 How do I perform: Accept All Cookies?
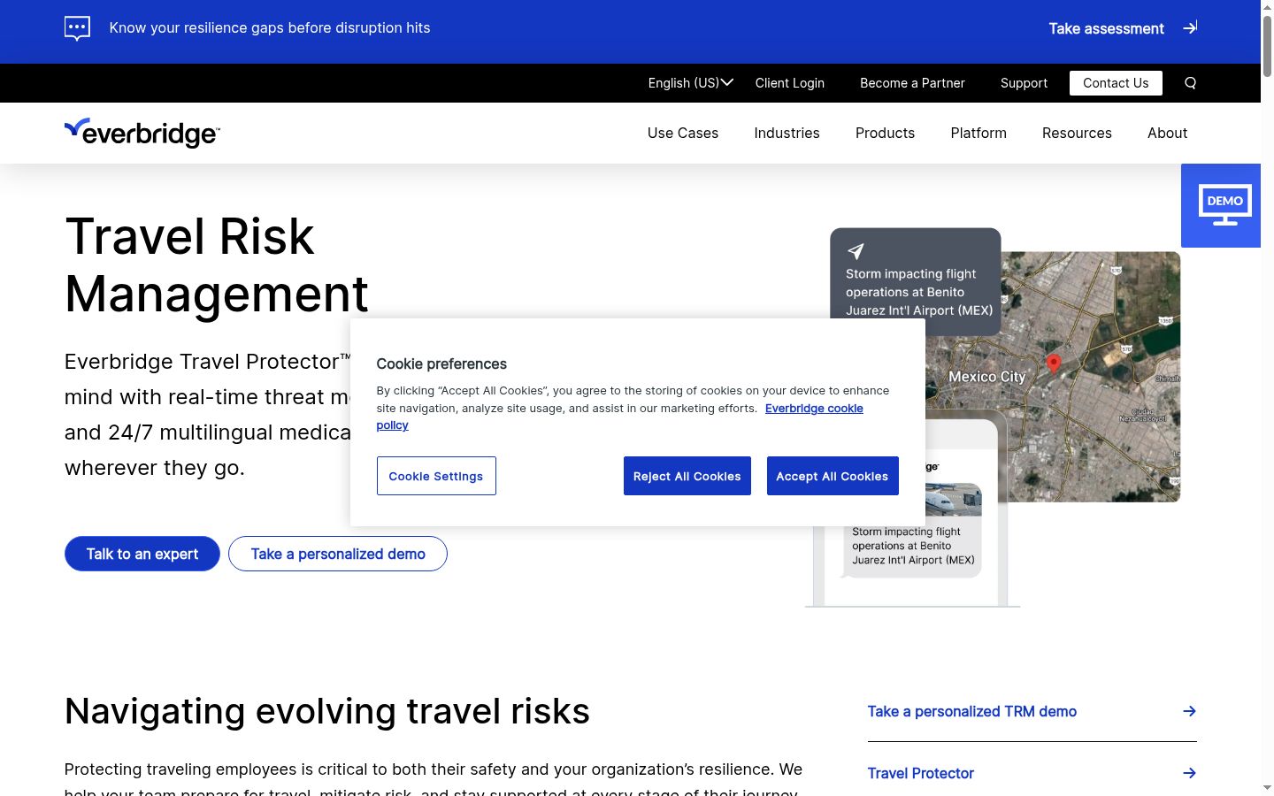pos(833,476)
